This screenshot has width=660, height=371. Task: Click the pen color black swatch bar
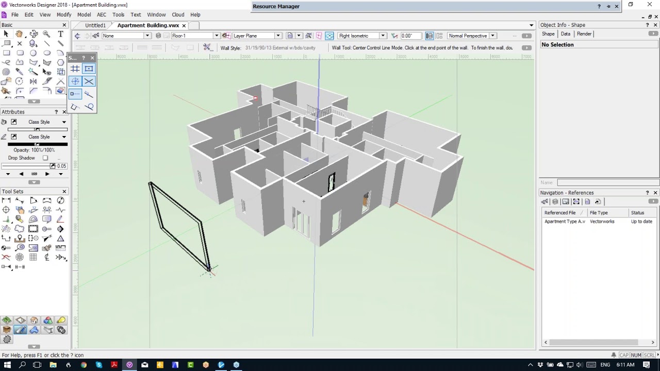click(38, 144)
